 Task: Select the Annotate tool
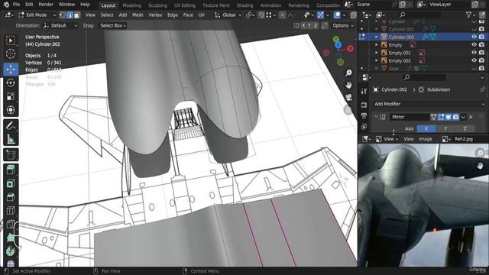pos(11,125)
